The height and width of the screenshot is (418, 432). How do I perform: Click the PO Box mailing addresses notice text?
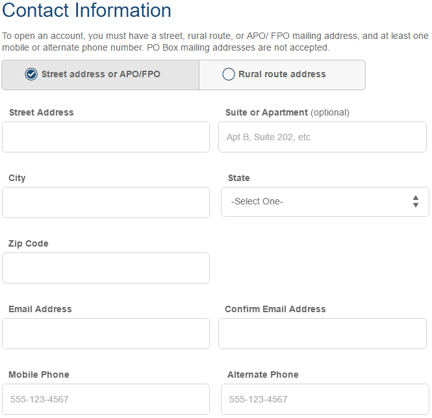238,47
